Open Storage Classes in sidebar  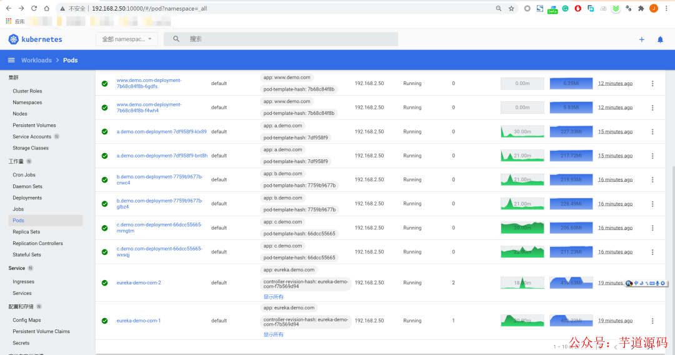tap(31, 148)
